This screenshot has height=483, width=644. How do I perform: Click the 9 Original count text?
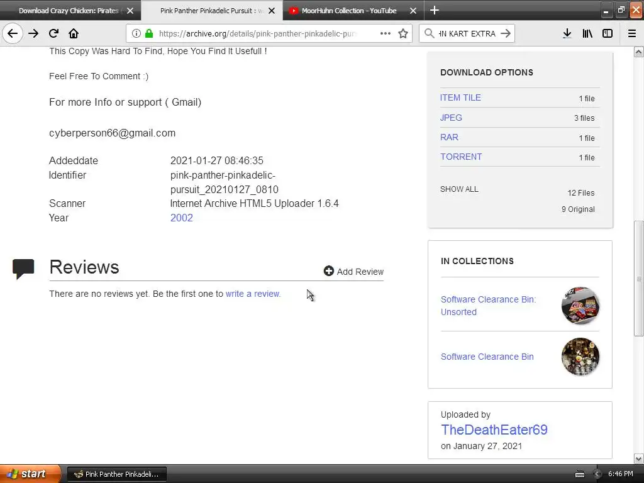tap(578, 209)
